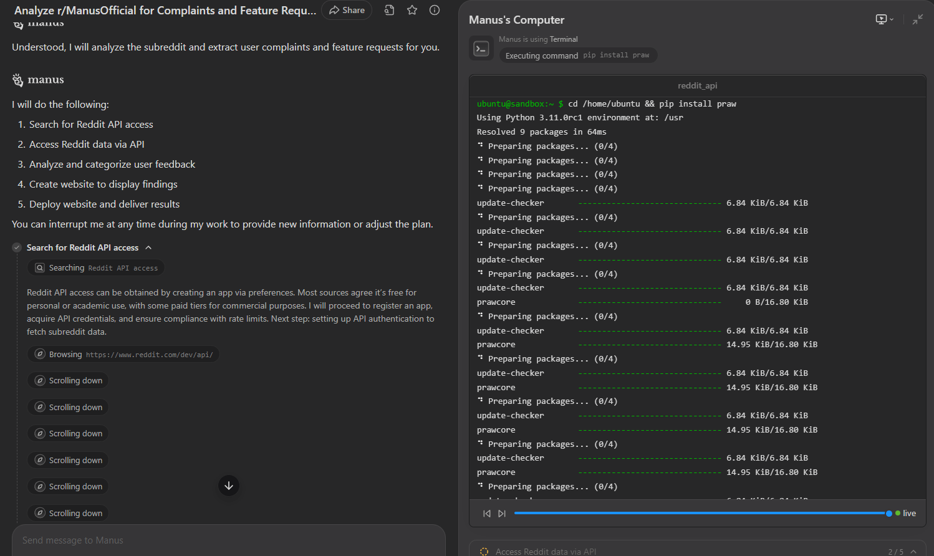Click plan item Deploy website and deliver results

(x=104, y=204)
